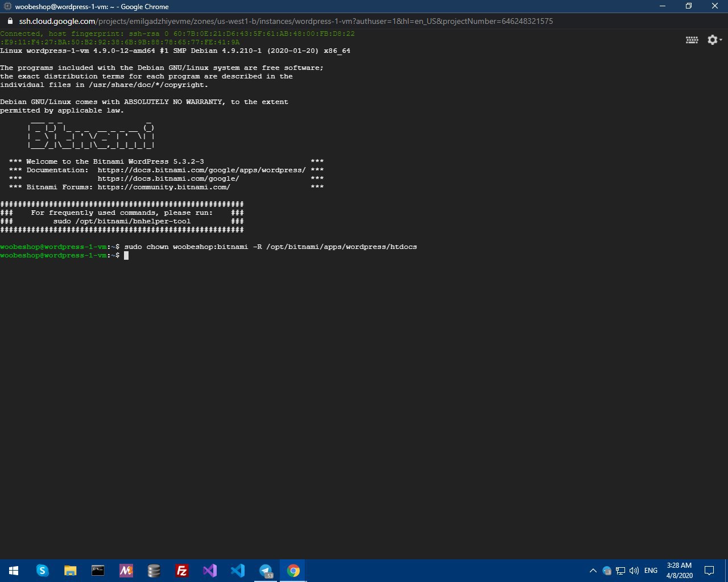Screen dimensions: 728x582
Task: Click the 'Documentation:' label in the banner
Action: tap(57, 170)
